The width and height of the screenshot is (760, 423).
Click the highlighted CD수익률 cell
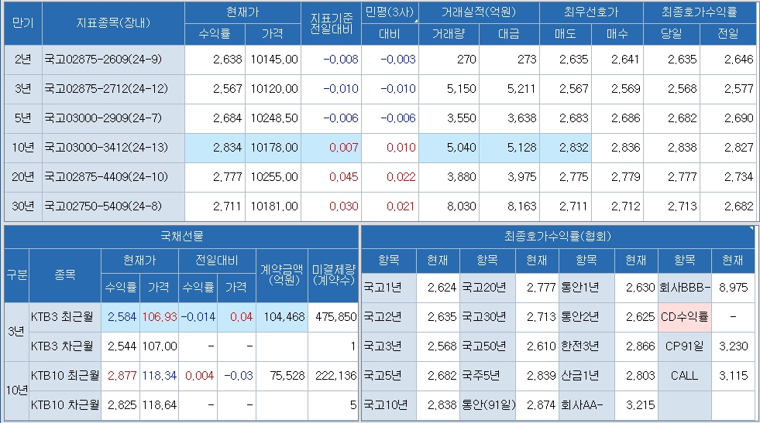tap(685, 317)
